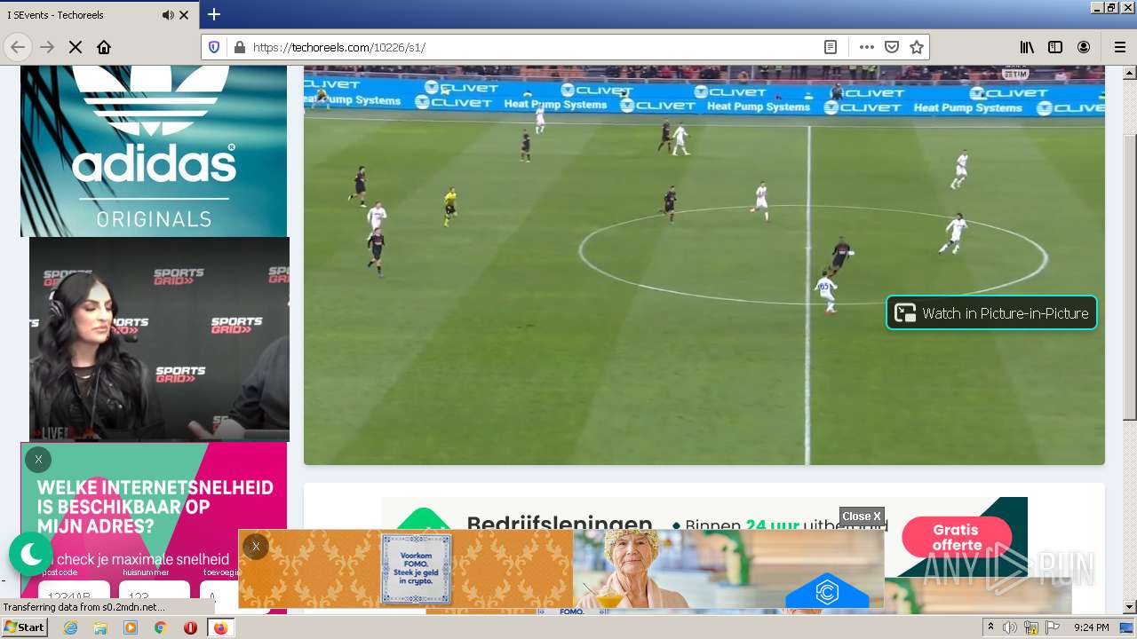Switch to Firefox taskbar button

pyautogui.click(x=221, y=627)
